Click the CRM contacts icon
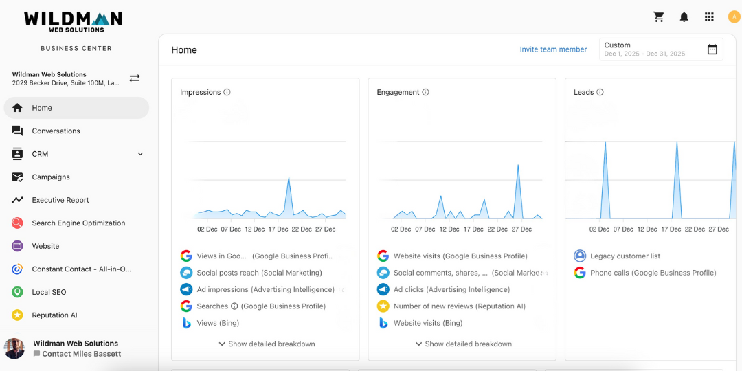The width and height of the screenshot is (742, 371). point(17,154)
